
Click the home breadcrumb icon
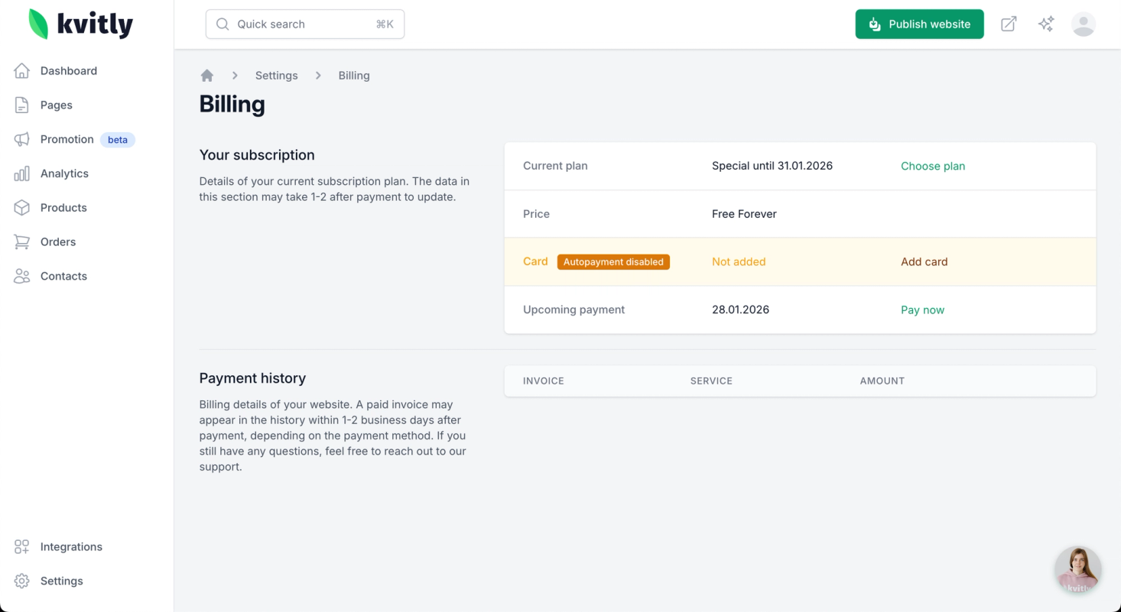point(206,76)
